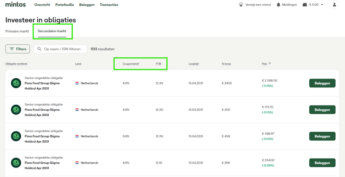Click the € 234.02 price
Image resolution: width=345 pixels, height=177 pixels.
tap(268, 160)
